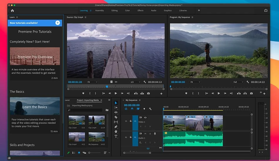Click New tutorials available banner

[35, 23]
